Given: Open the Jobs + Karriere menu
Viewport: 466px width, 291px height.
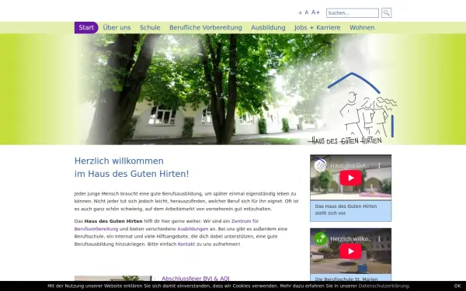Looking at the screenshot, I should [x=318, y=28].
